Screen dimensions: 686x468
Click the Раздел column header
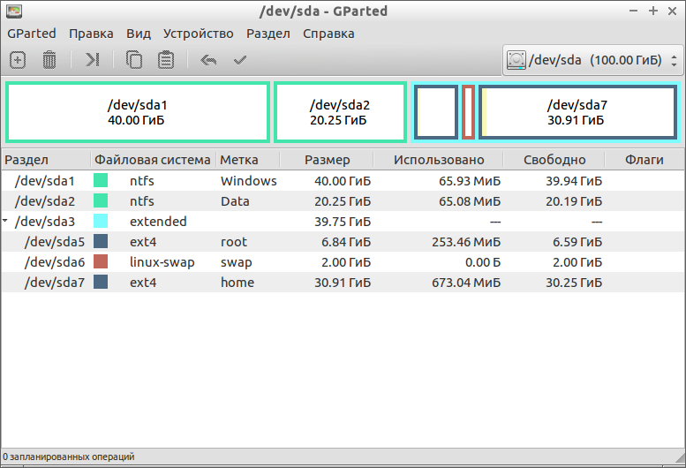pos(46,160)
